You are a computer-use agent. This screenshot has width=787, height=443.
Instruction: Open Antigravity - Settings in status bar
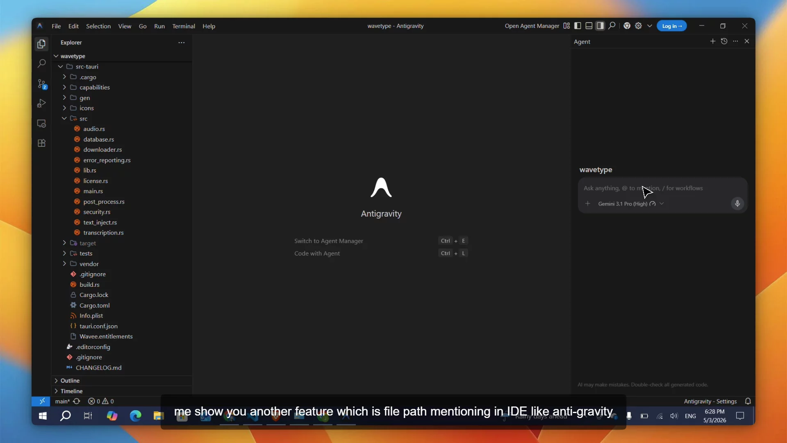pos(710,401)
